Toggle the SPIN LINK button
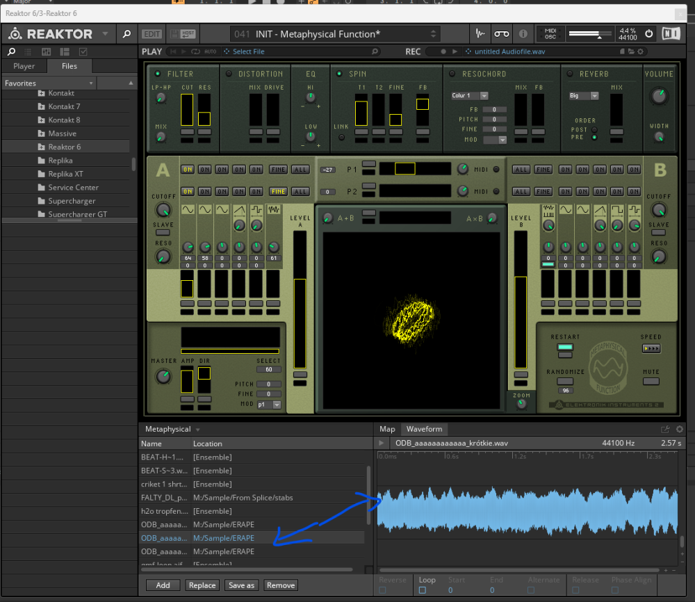This screenshot has width=695, height=602. pos(341,138)
